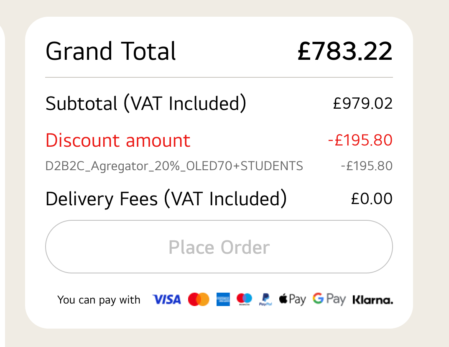Click the Klarna payment logo
Image resolution: width=449 pixels, height=347 pixels.
click(372, 300)
